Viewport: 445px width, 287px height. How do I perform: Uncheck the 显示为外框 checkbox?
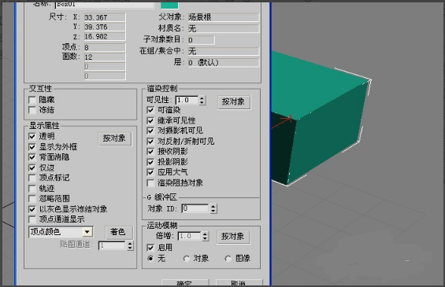click(32, 147)
